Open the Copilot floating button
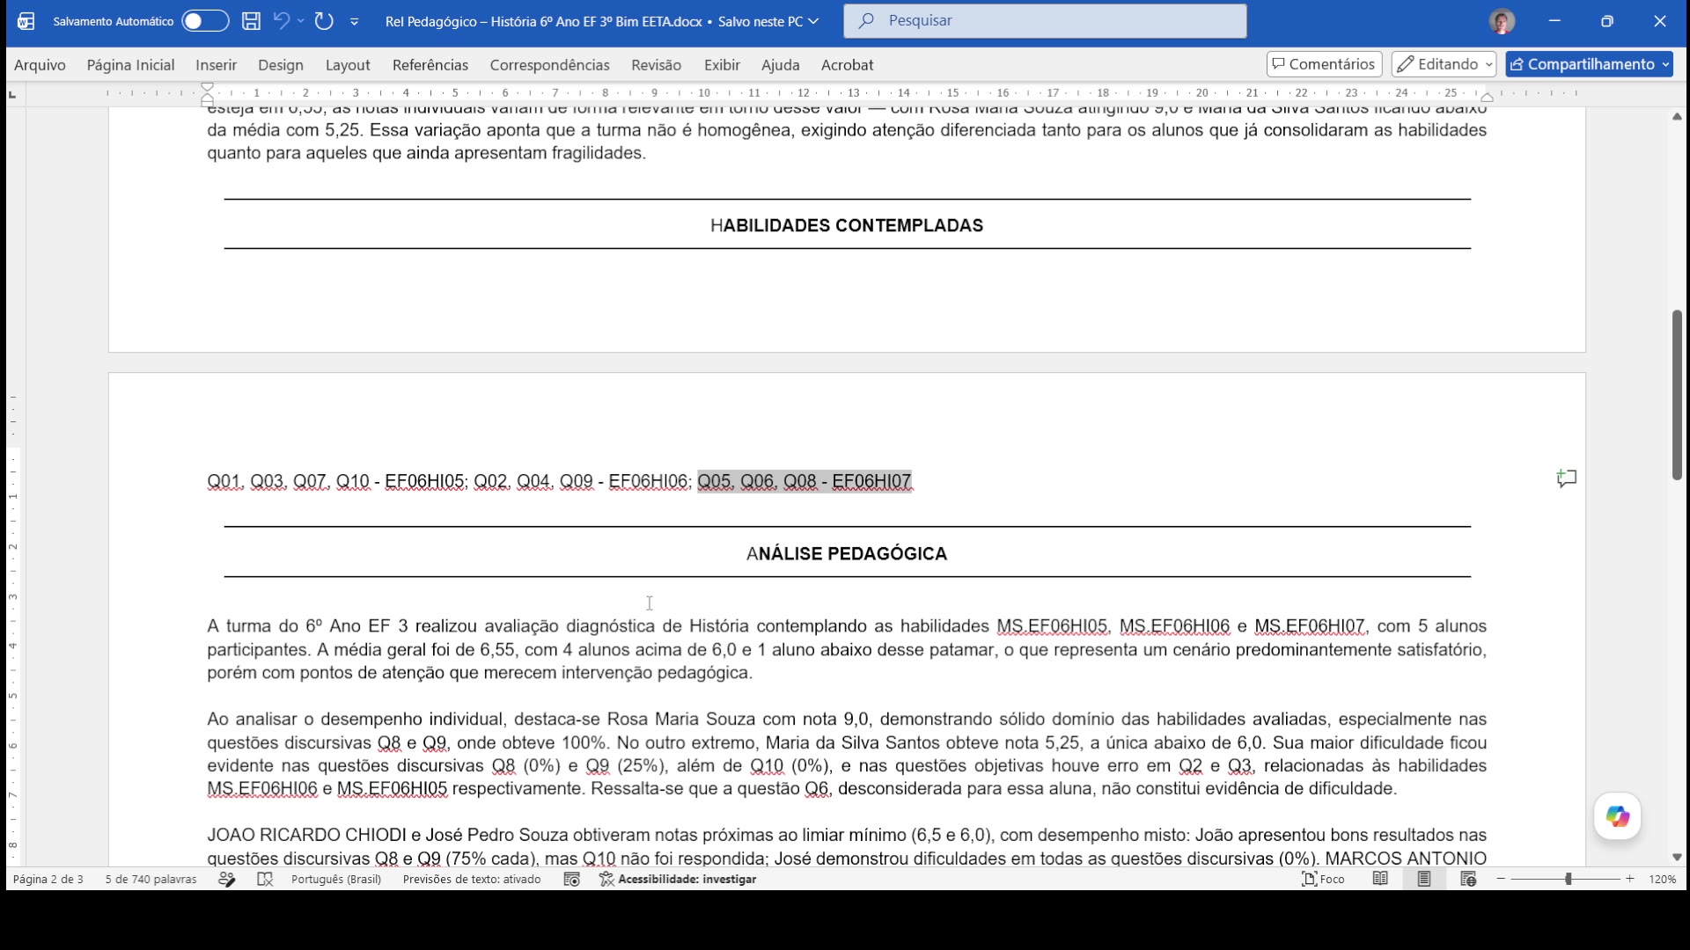 click(x=1618, y=816)
